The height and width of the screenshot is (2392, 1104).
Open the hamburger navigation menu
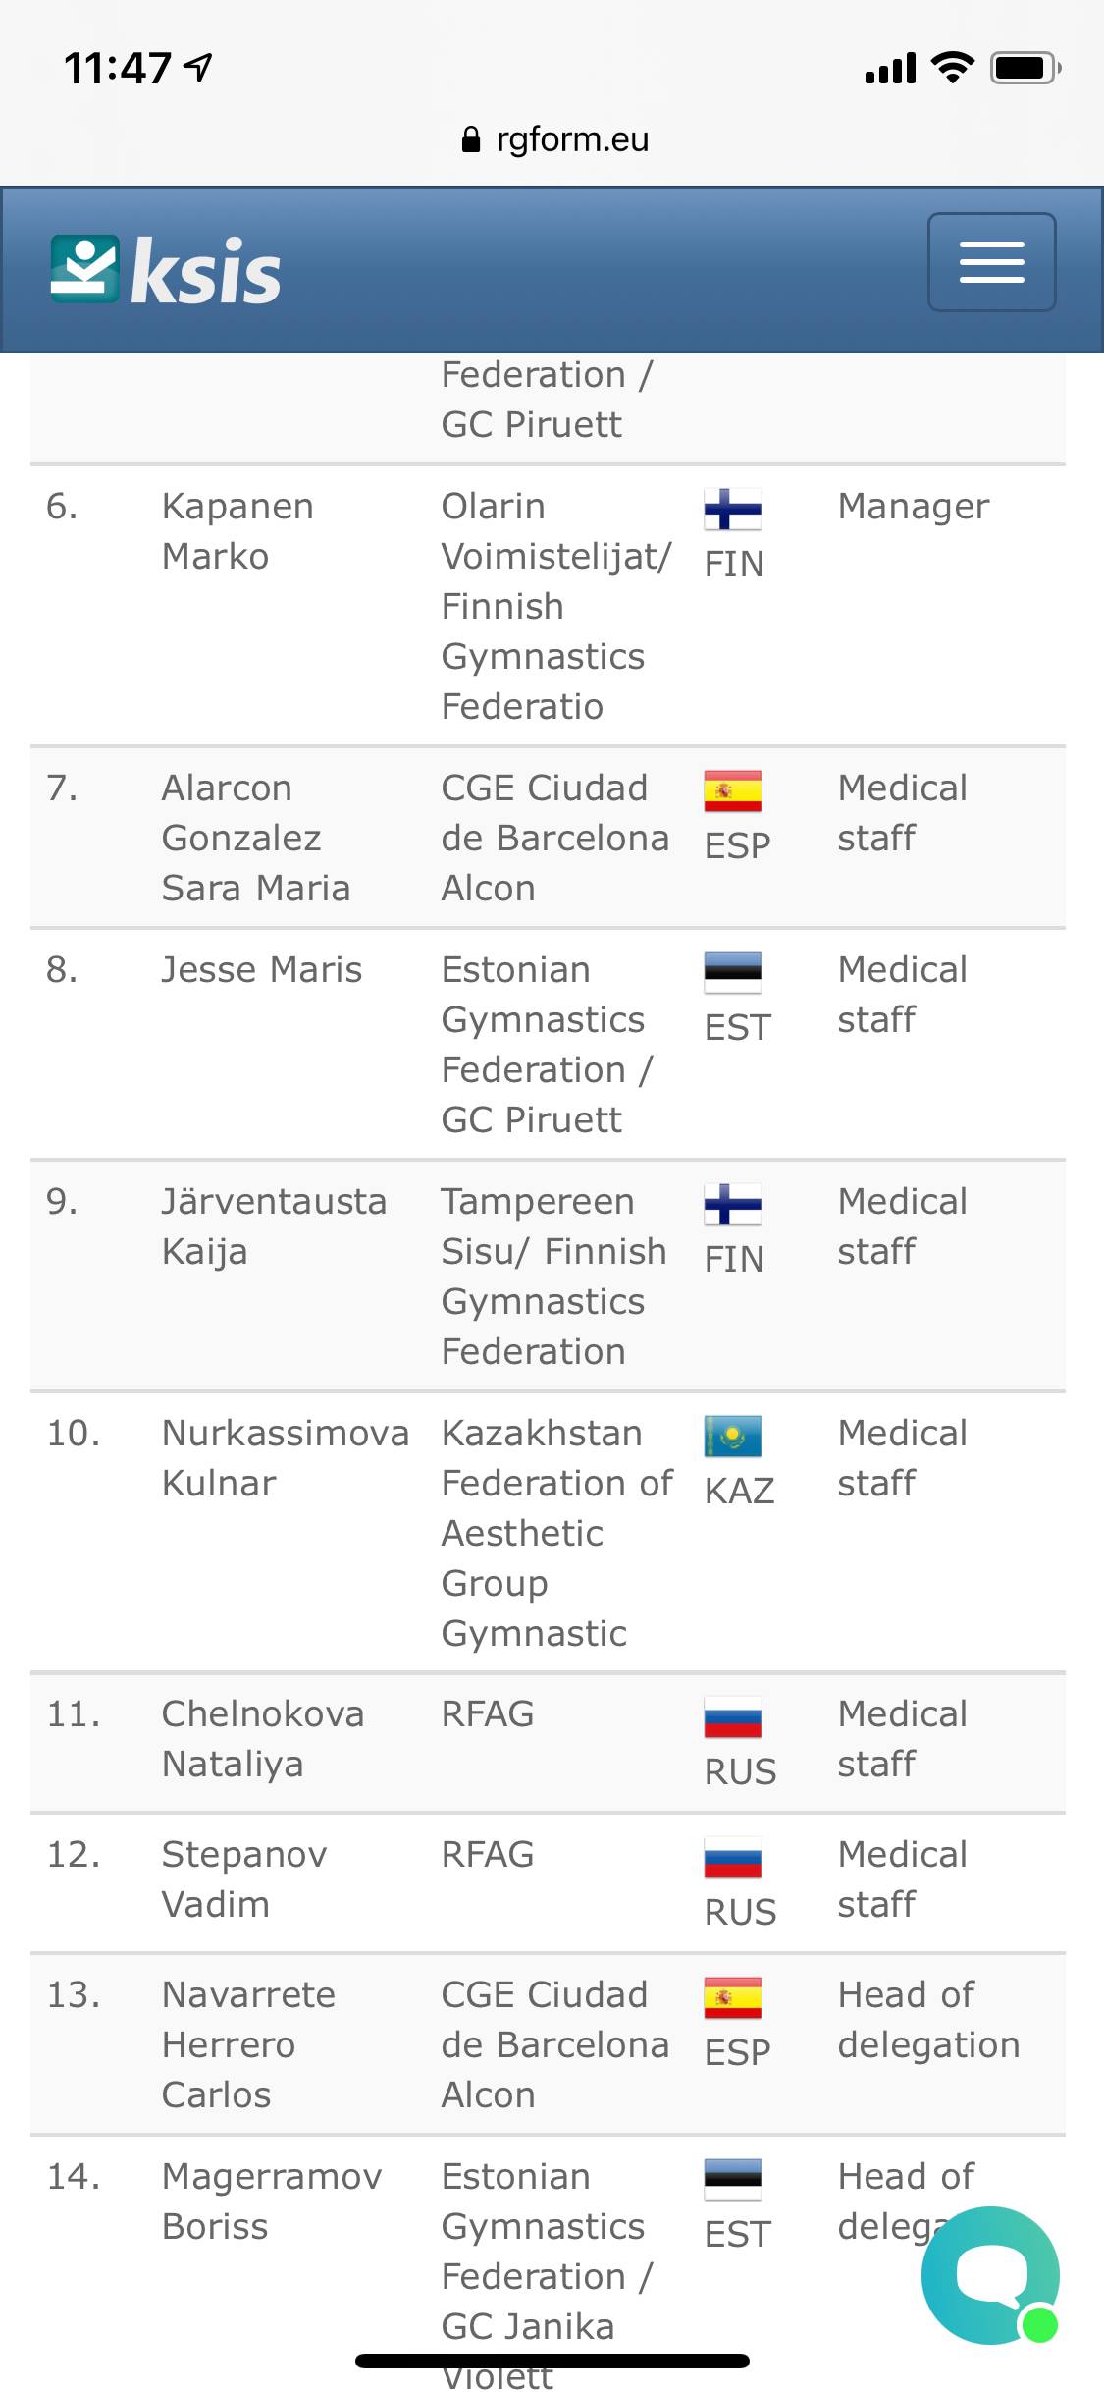(991, 262)
